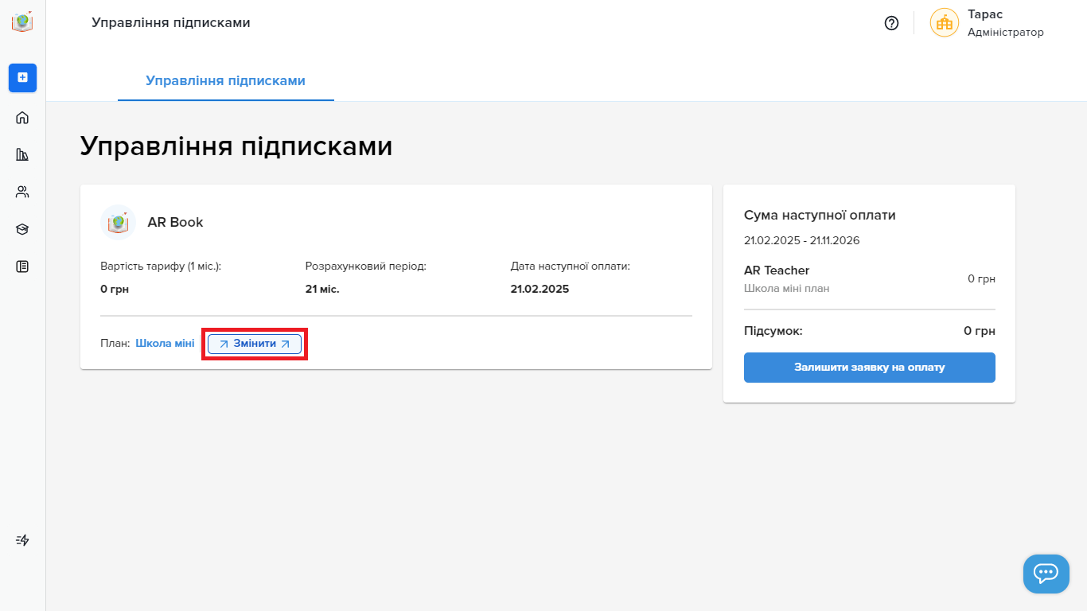Open the Школа міні plan link
This screenshot has width=1087, height=611.
click(x=165, y=344)
